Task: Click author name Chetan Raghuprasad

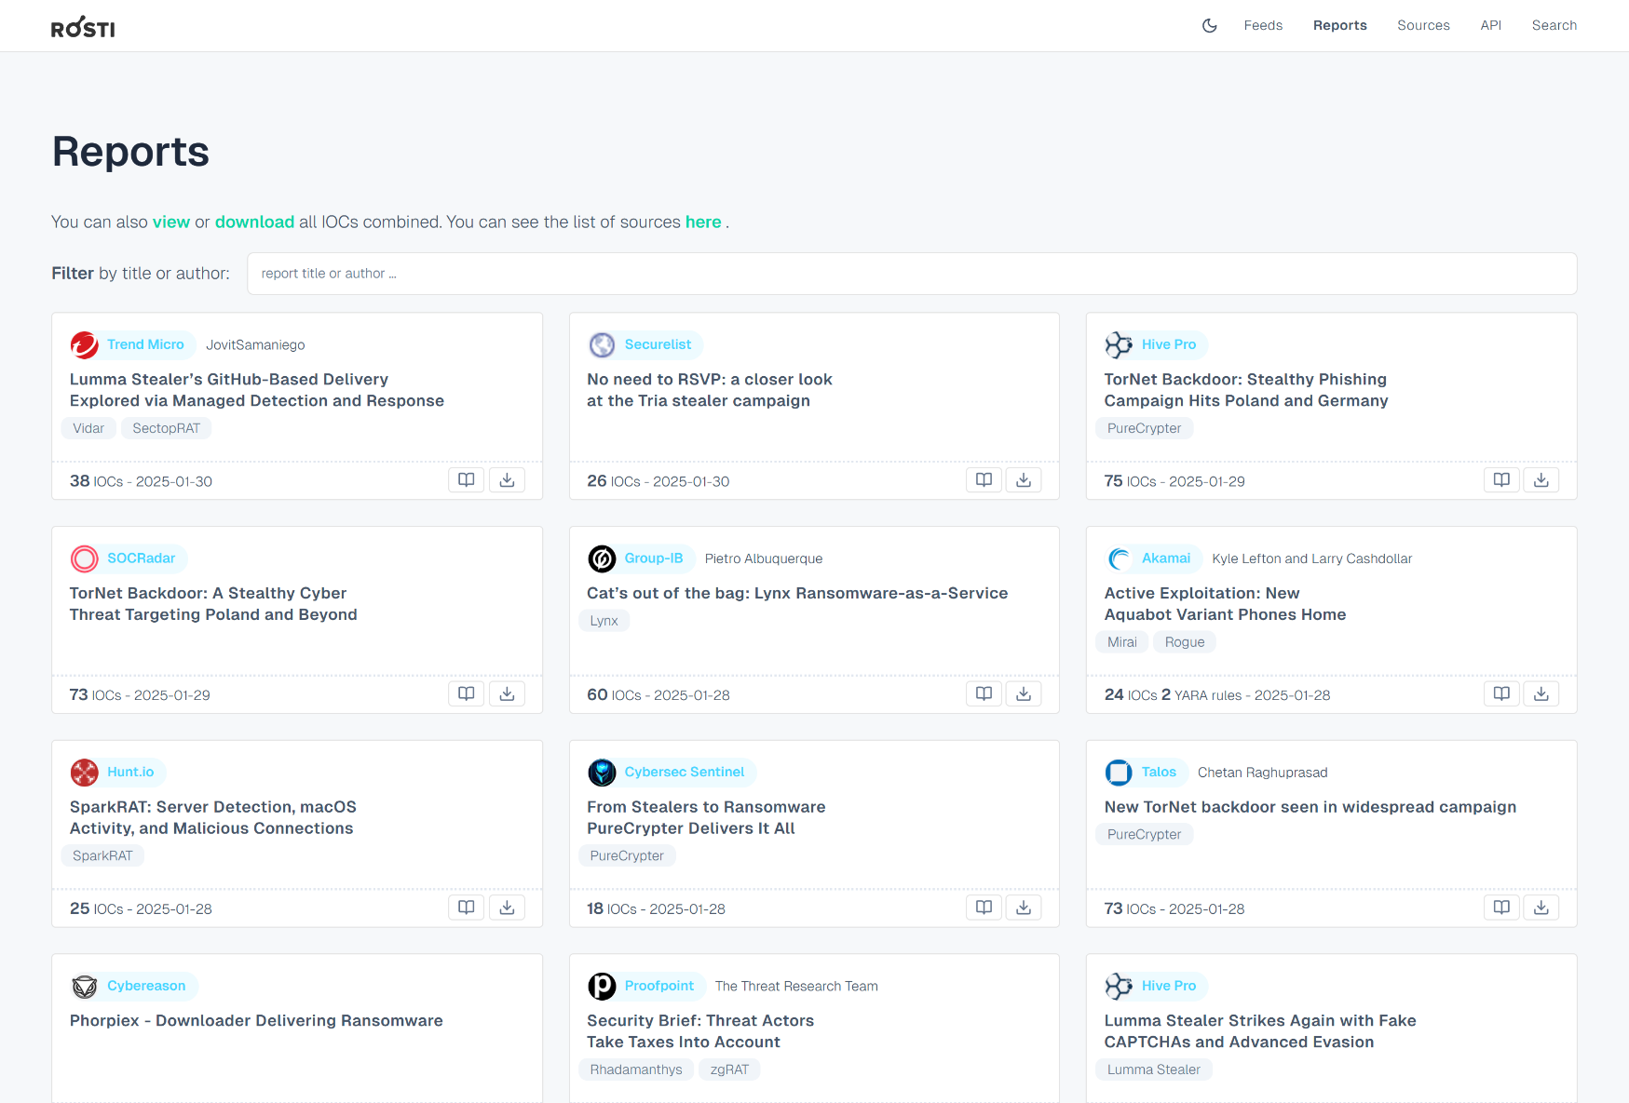Action: (x=1263, y=773)
